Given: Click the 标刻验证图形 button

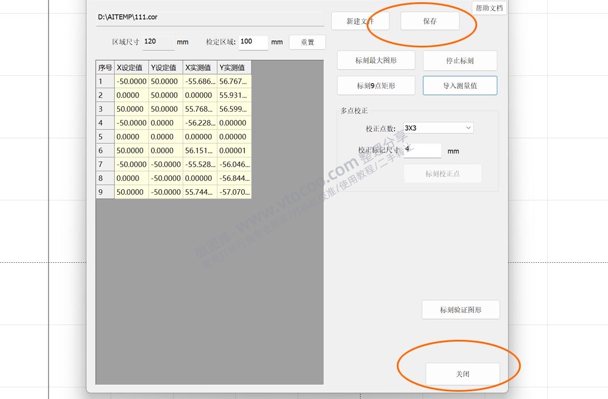Looking at the screenshot, I should tap(460, 309).
